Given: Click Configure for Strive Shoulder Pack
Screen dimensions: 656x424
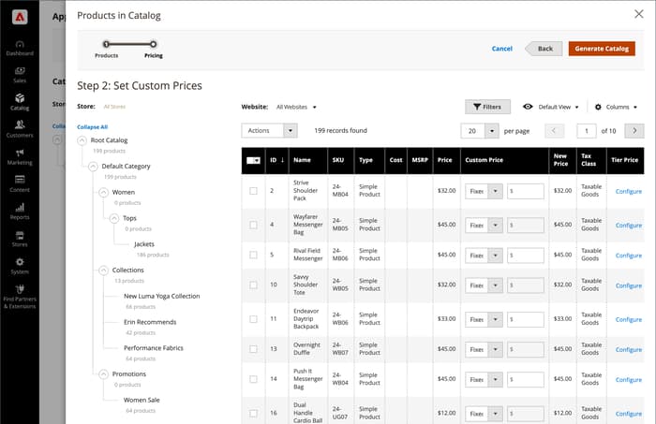Looking at the screenshot, I should (x=628, y=191).
